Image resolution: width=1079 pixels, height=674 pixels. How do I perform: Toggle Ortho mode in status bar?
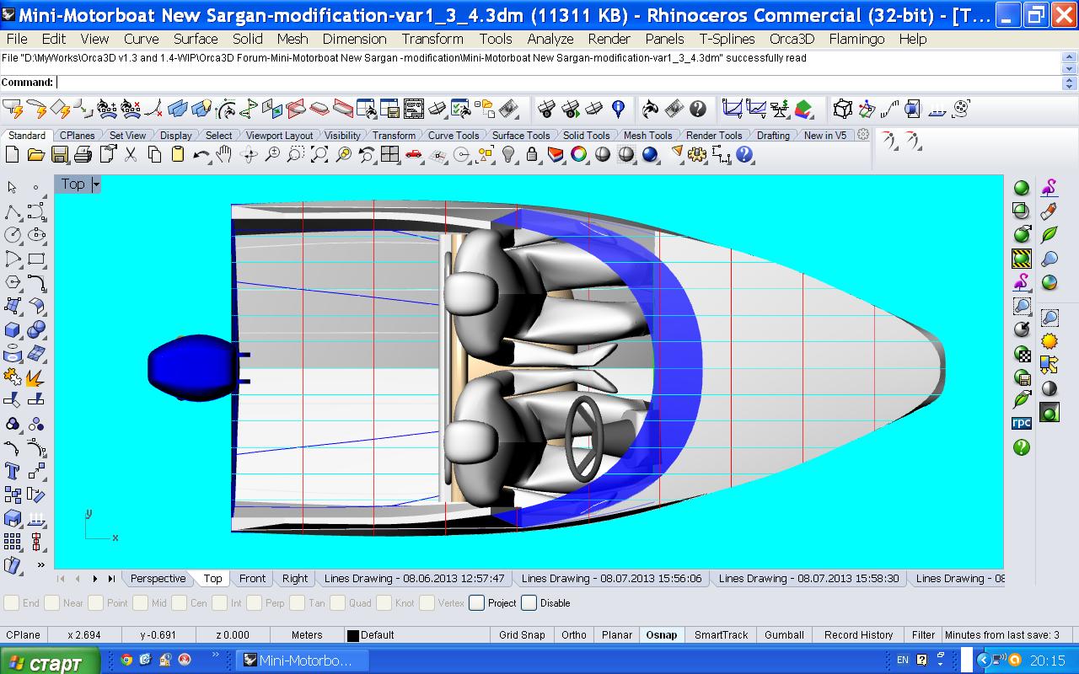coord(574,635)
